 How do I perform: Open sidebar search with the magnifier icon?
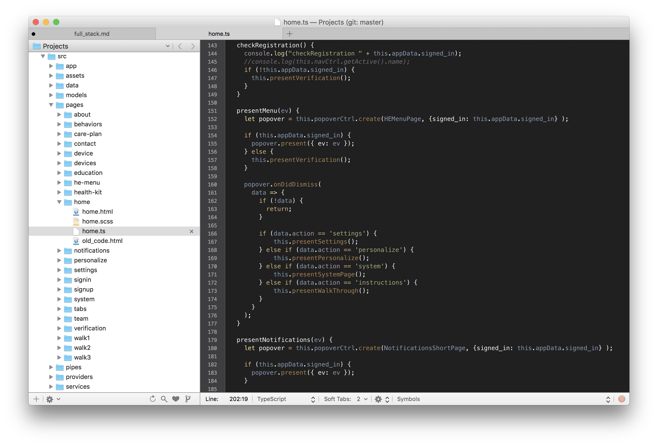pos(164,399)
